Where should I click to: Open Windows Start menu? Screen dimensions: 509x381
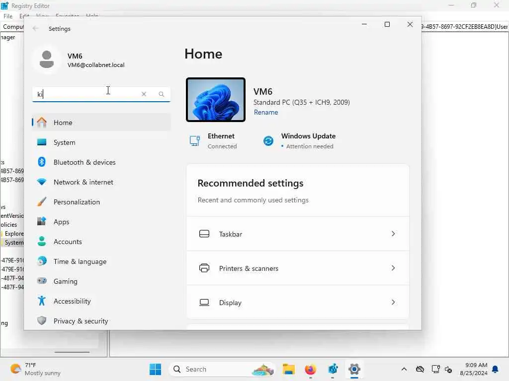(x=155, y=369)
